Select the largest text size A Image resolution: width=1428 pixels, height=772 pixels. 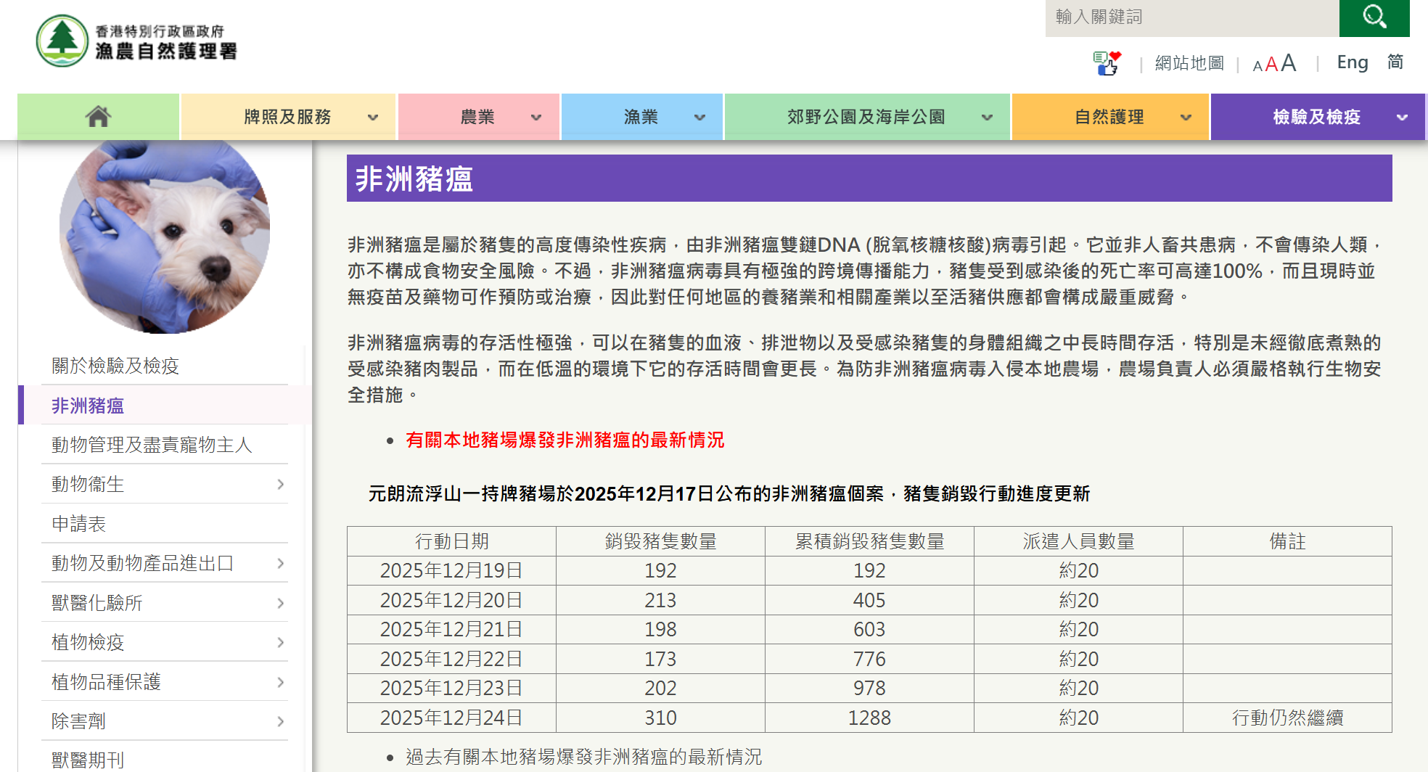(x=1289, y=63)
